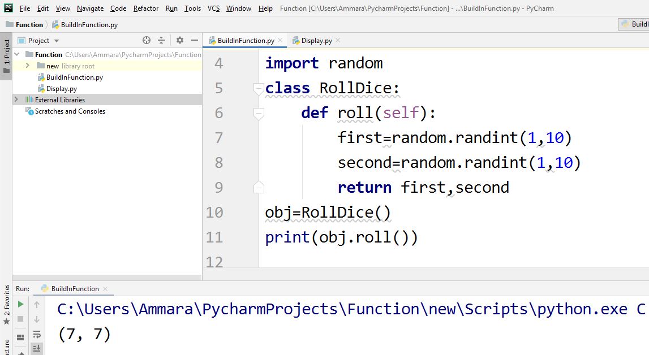Hide the Project tool window
Image resolution: width=649 pixels, height=355 pixels.
coord(195,40)
